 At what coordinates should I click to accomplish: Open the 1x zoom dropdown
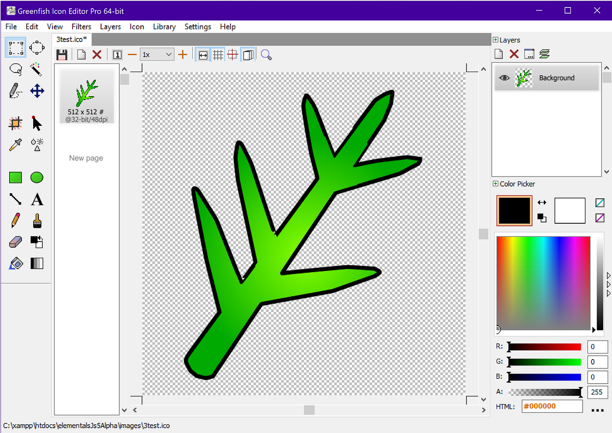pos(157,55)
